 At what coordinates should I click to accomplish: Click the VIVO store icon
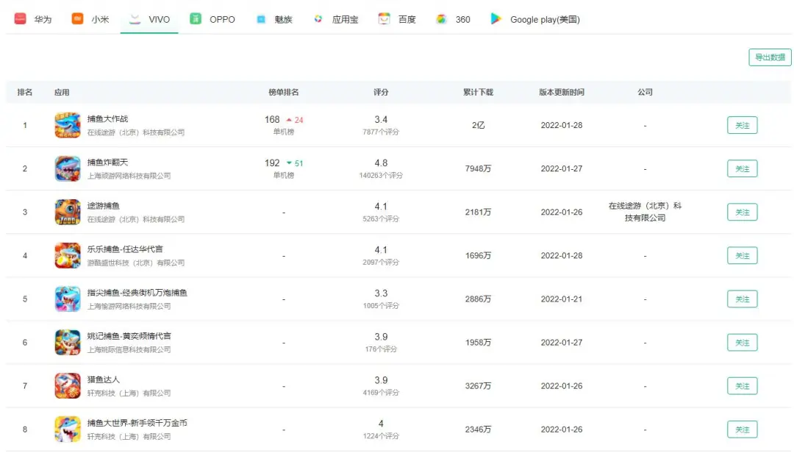(134, 18)
